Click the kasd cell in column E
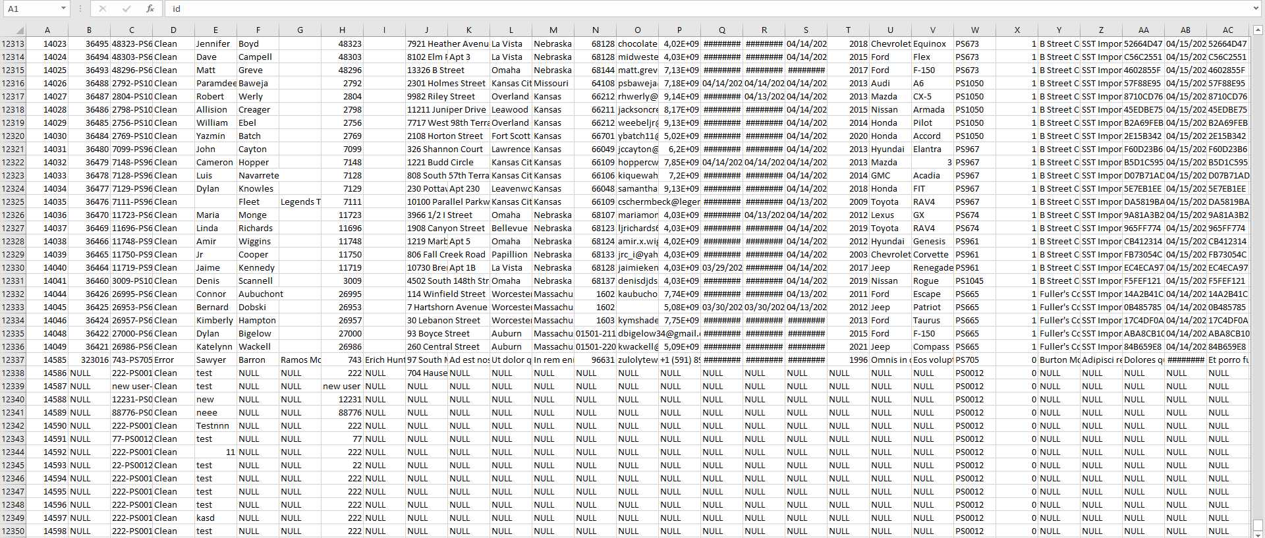This screenshot has height=538, width=1265. point(215,518)
